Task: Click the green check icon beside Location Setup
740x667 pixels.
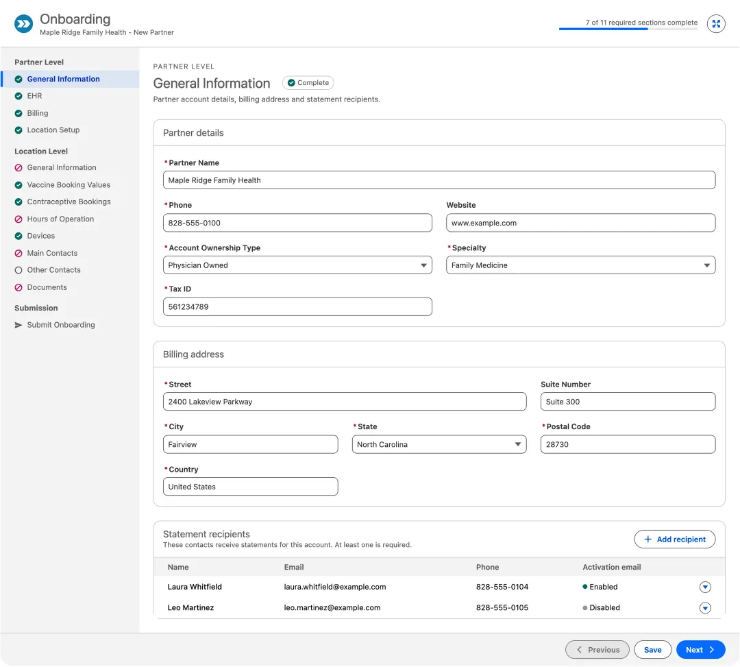Action: pos(18,130)
